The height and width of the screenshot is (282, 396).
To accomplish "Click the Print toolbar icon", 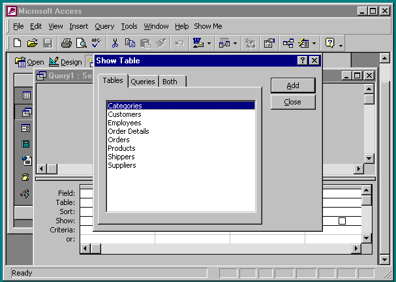I will [67, 43].
